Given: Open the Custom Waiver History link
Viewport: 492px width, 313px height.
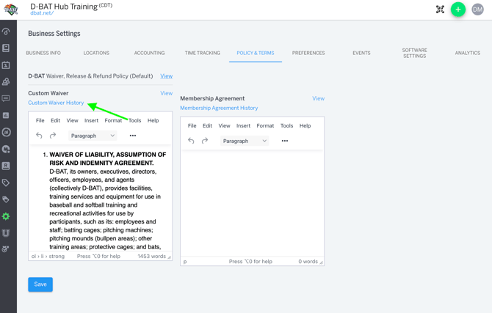Looking at the screenshot, I should 56,103.
